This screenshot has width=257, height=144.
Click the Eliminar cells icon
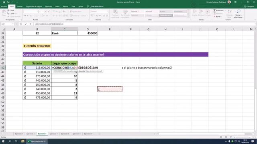(x=201, y=13)
